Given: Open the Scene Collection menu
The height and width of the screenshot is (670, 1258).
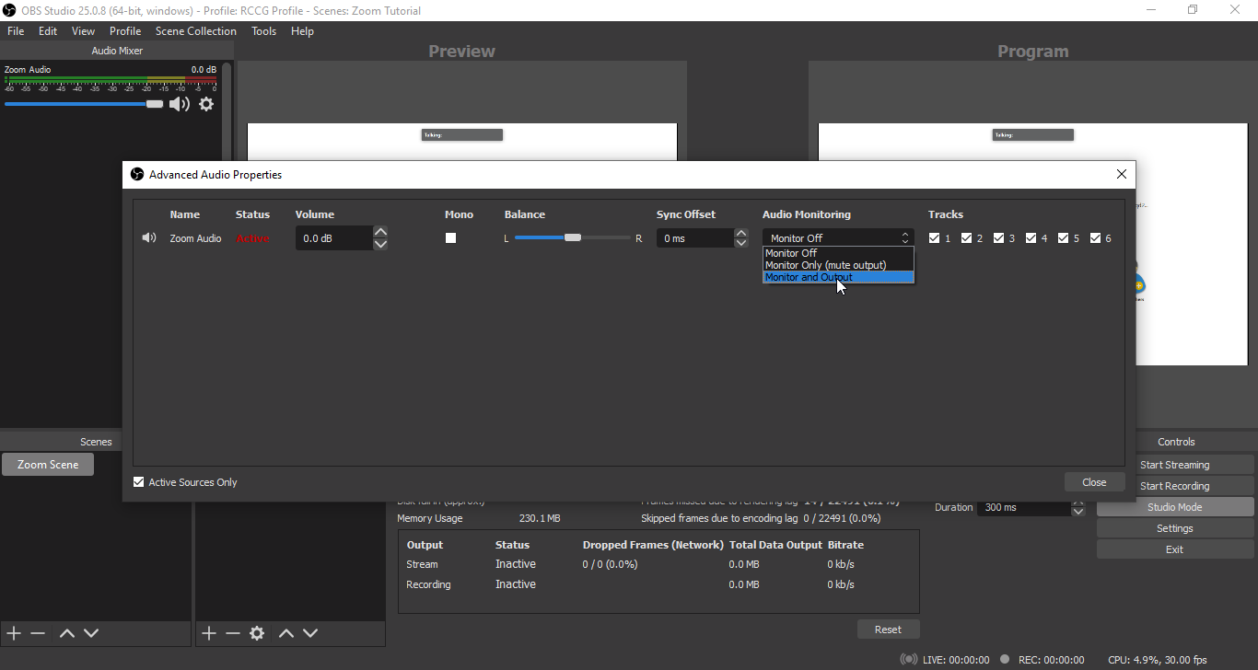Looking at the screenshot, I should coord(196,30).
